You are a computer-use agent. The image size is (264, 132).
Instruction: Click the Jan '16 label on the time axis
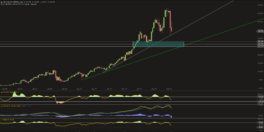(169, 89)
